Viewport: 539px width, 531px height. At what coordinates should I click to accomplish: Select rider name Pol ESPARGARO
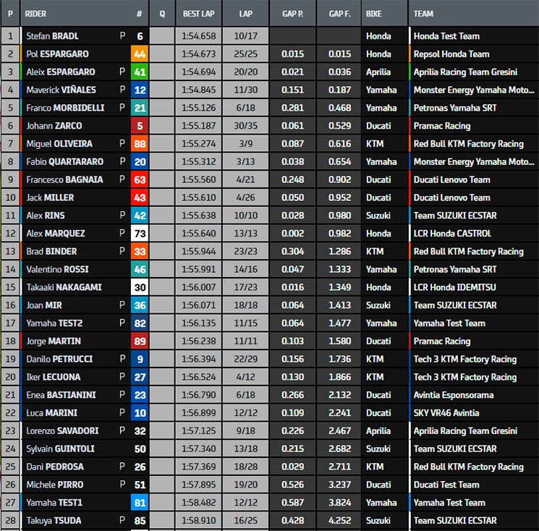click(x=57, y=54)
